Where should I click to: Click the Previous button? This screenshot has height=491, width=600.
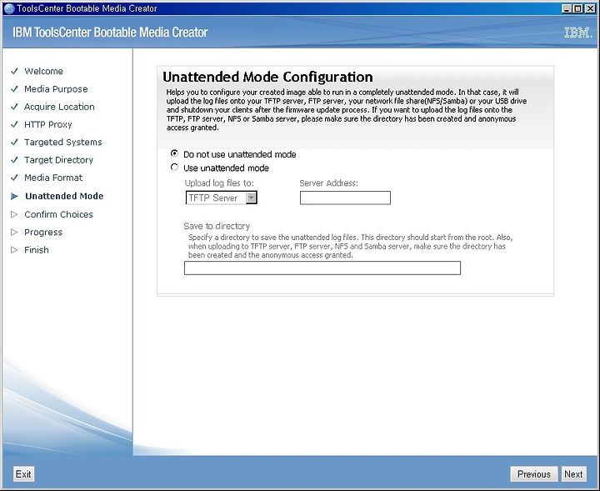(534, 474)
